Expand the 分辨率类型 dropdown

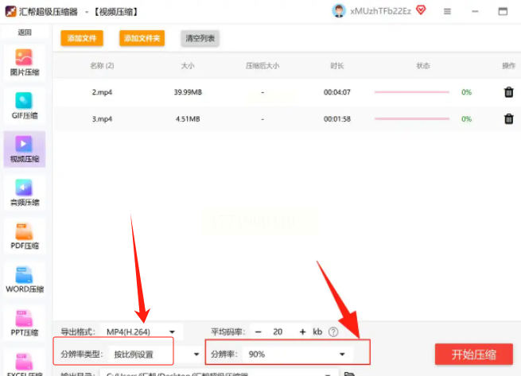pyautogui.click(x=155, y=355)
